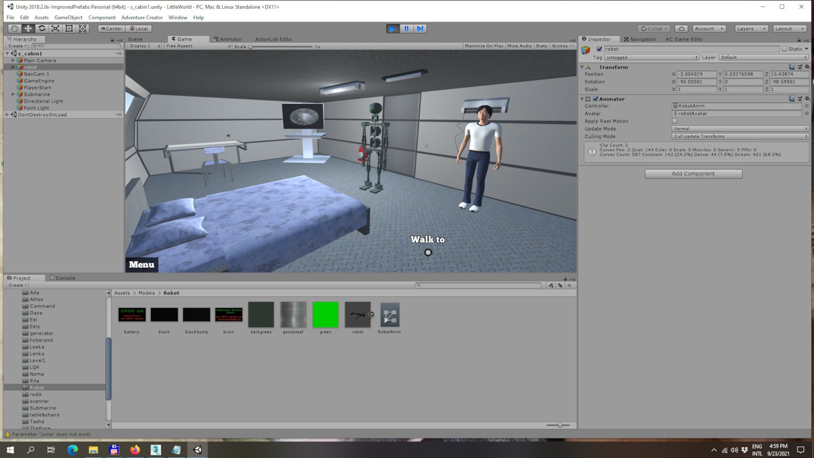
Task: Click the Add Component button
Action: 693,174
